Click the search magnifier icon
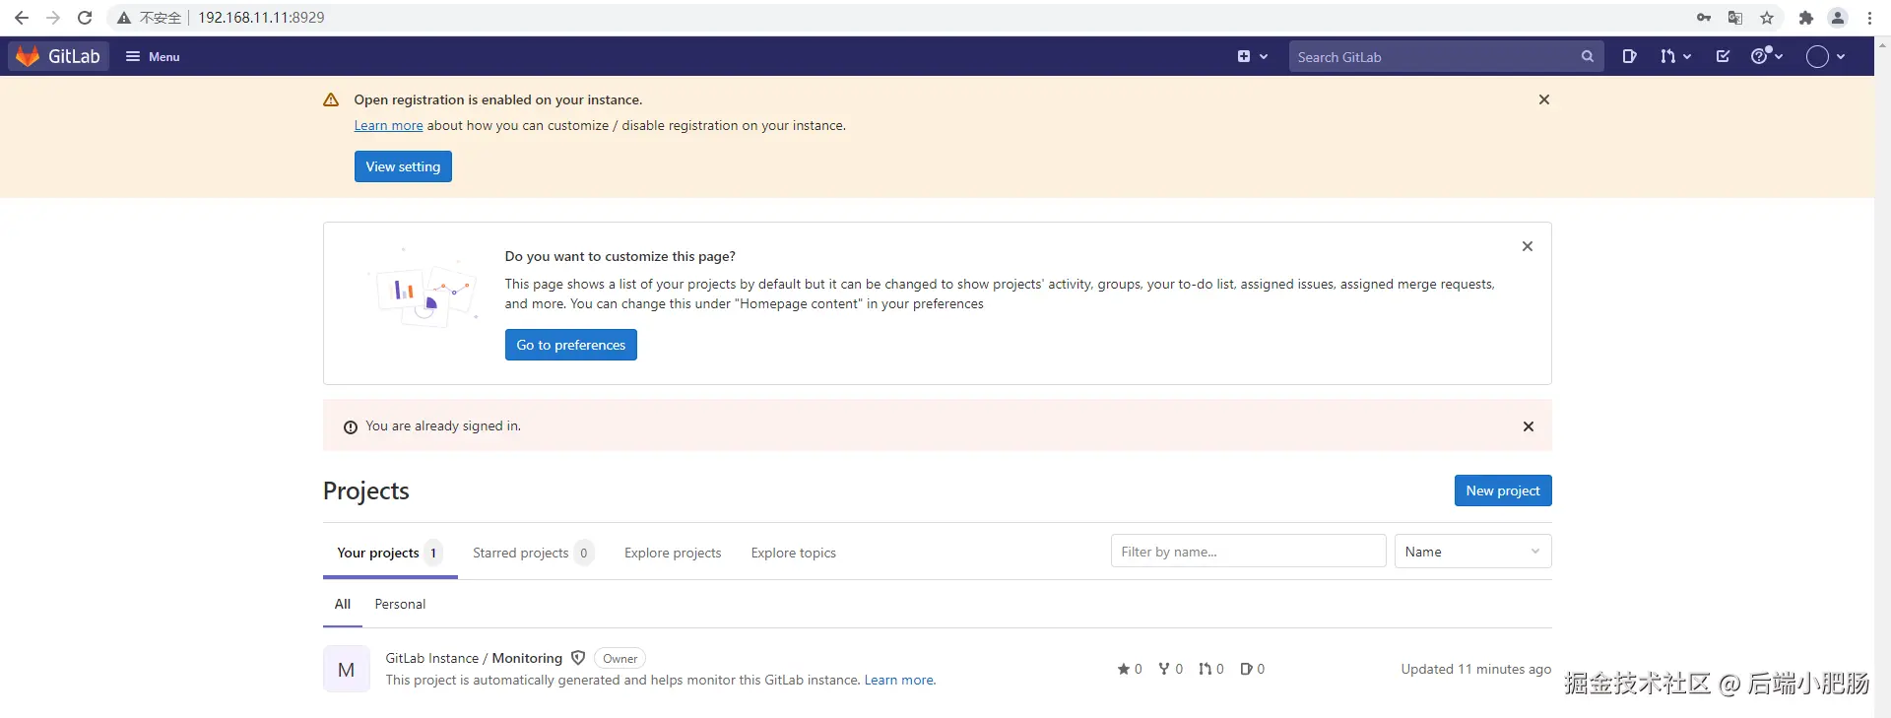The image size is (1891, 718). [x=1588, y=57]
